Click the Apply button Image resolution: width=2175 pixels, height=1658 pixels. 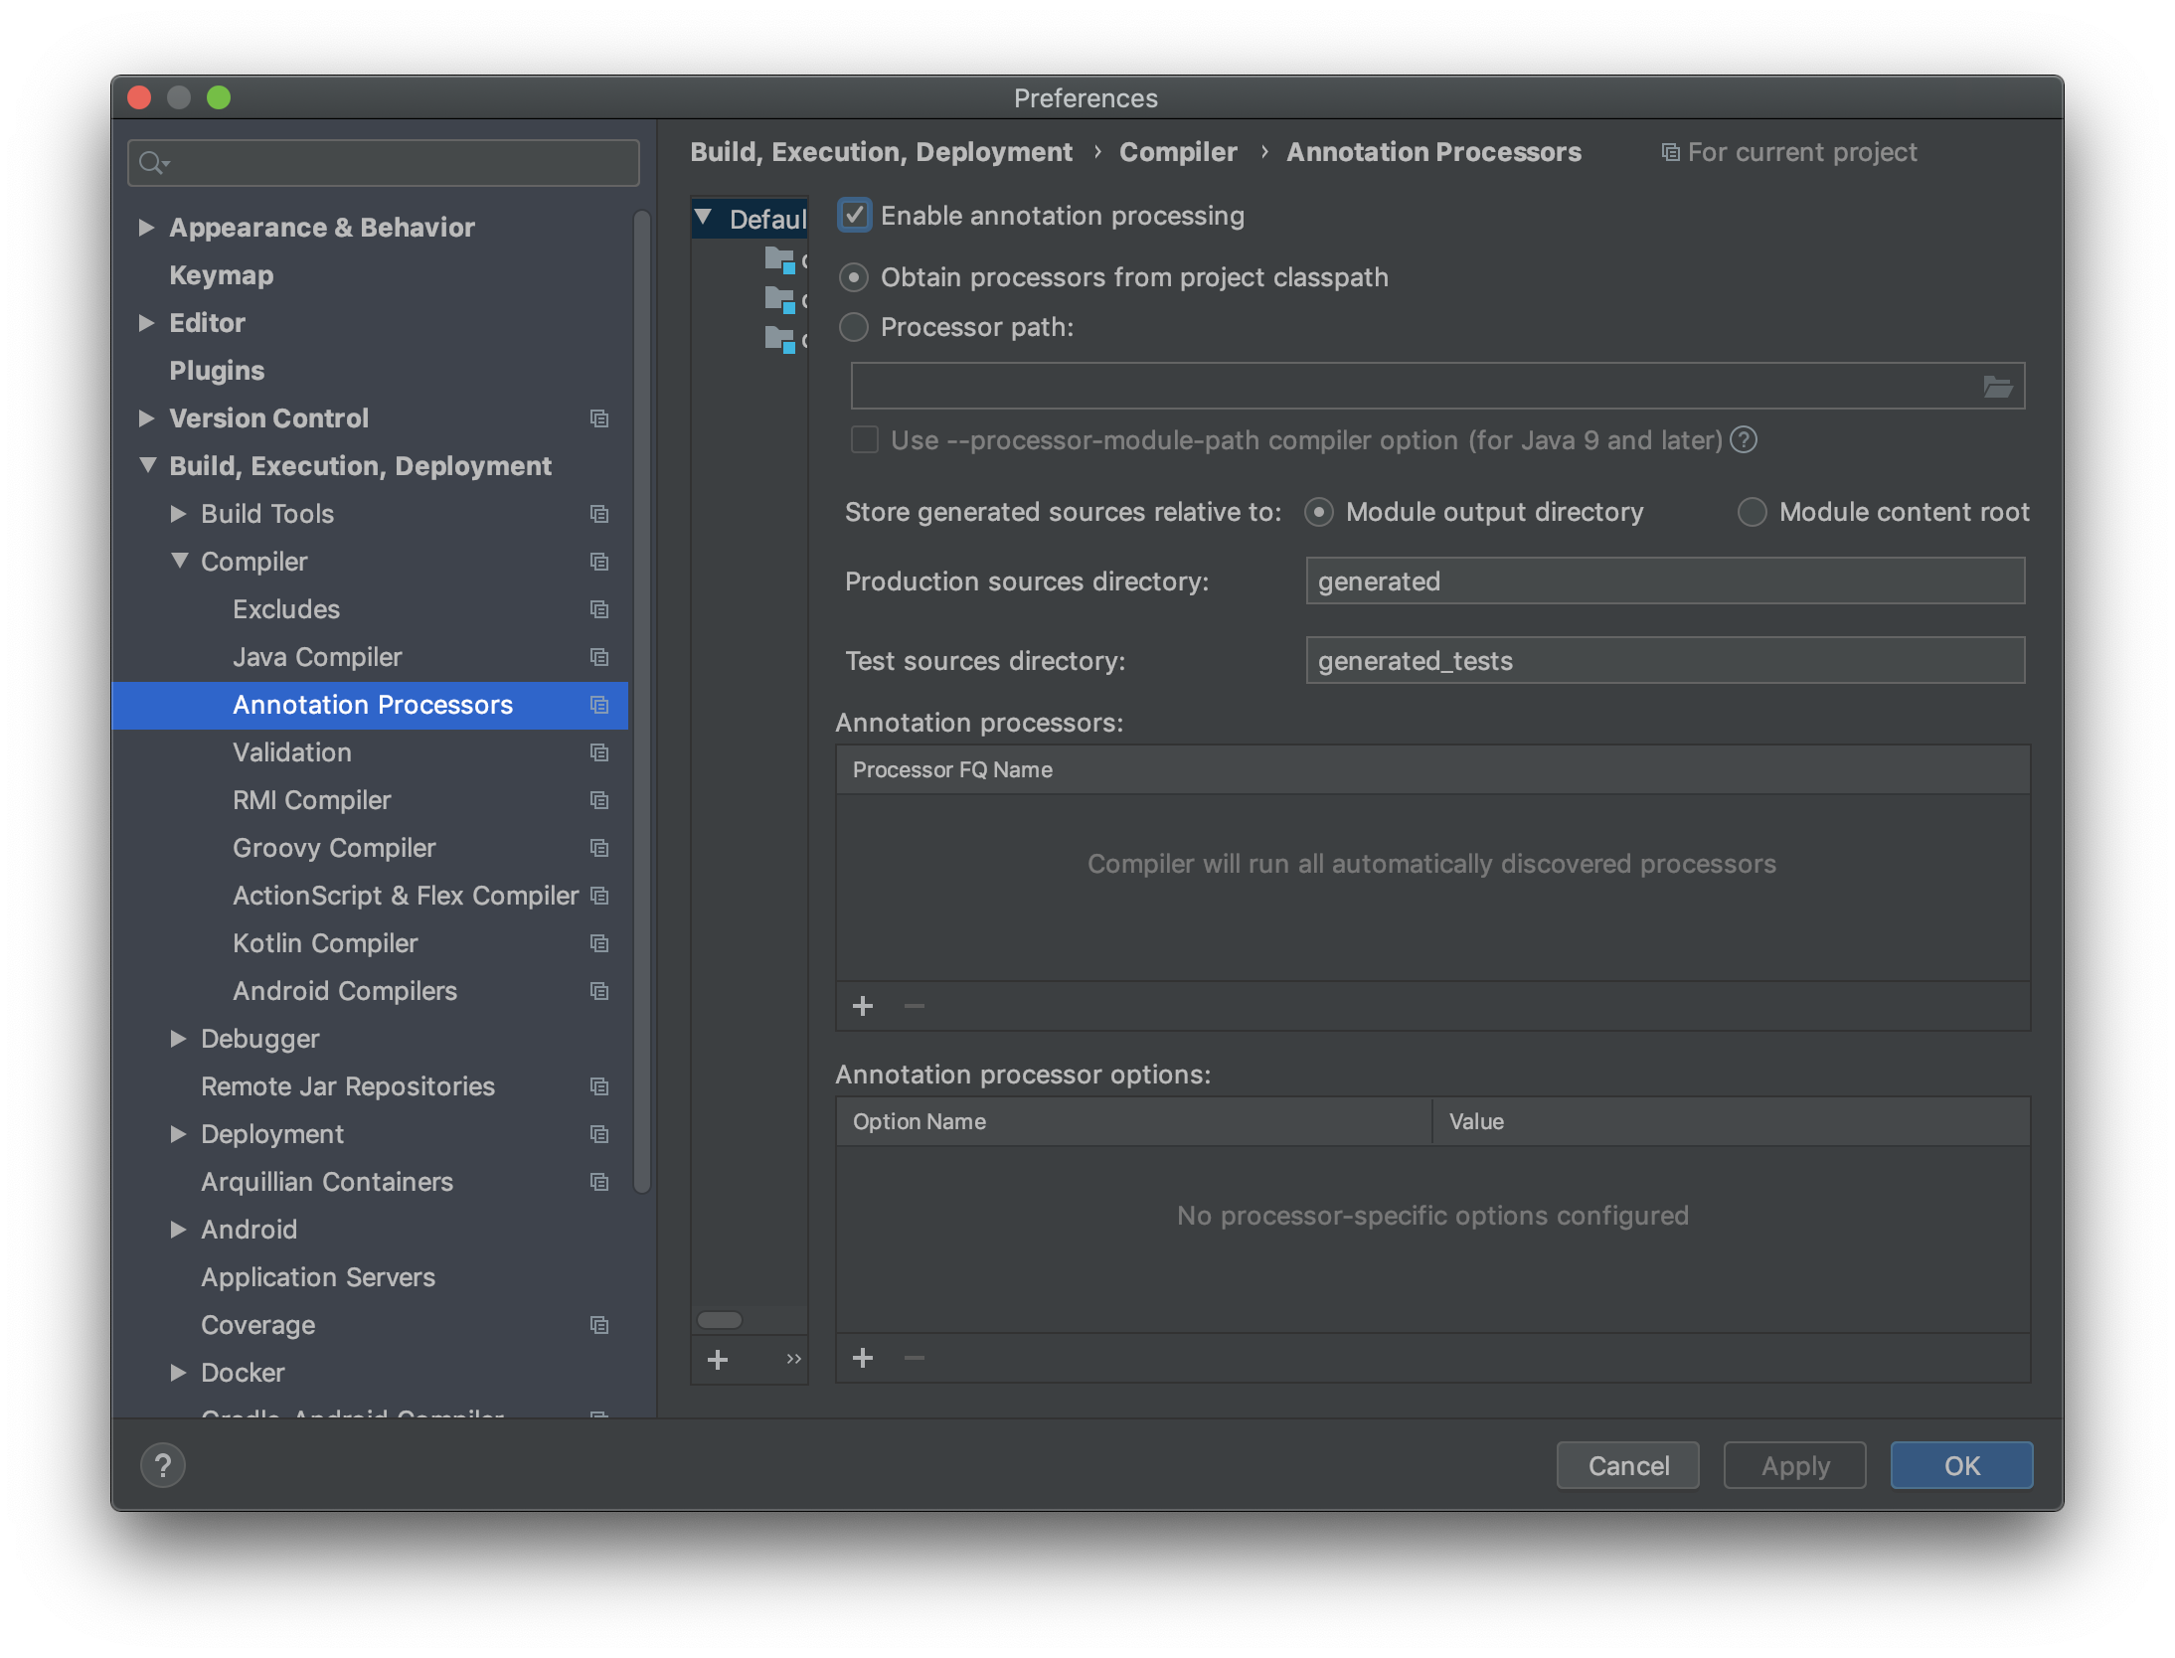tap(1795, 1465)
